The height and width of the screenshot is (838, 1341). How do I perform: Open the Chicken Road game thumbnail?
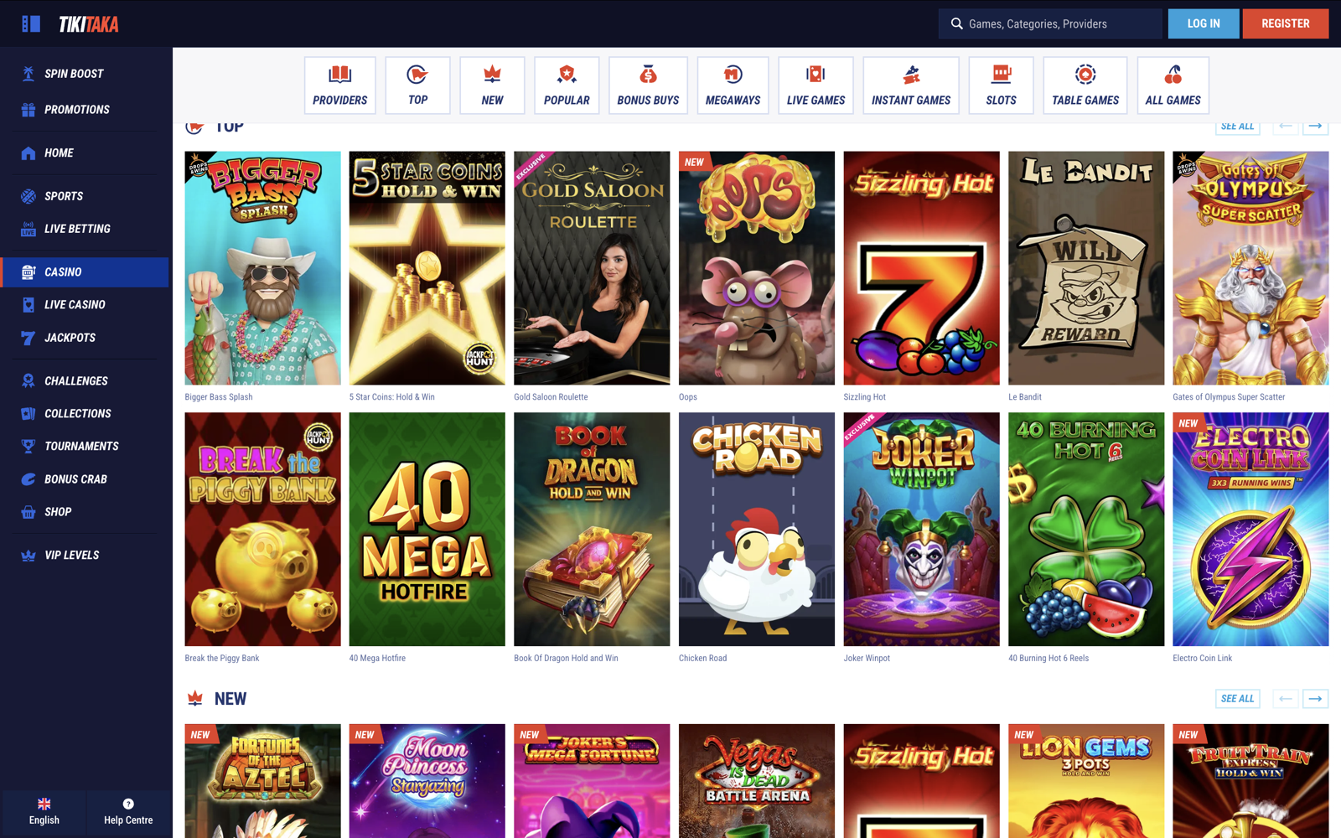click(x=756, y=529)
